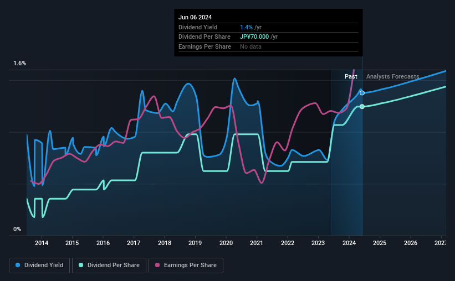
Task: Click the Dividend Per Share row label in tooltip
Action: pyautogui.click(x=205, y=37)
